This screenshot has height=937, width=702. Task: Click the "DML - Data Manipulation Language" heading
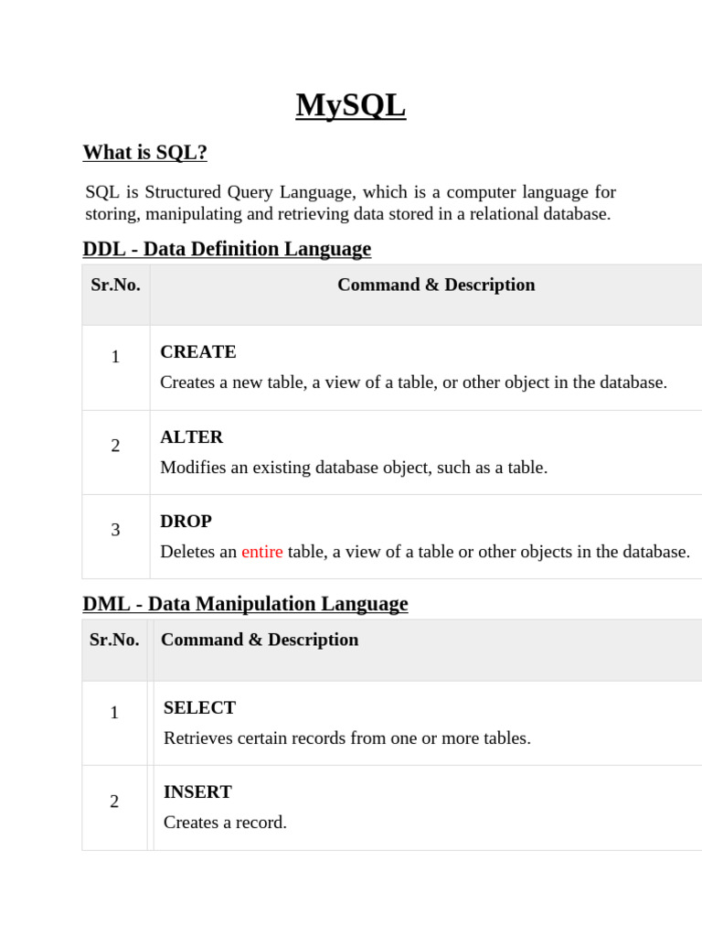[245, 604]
